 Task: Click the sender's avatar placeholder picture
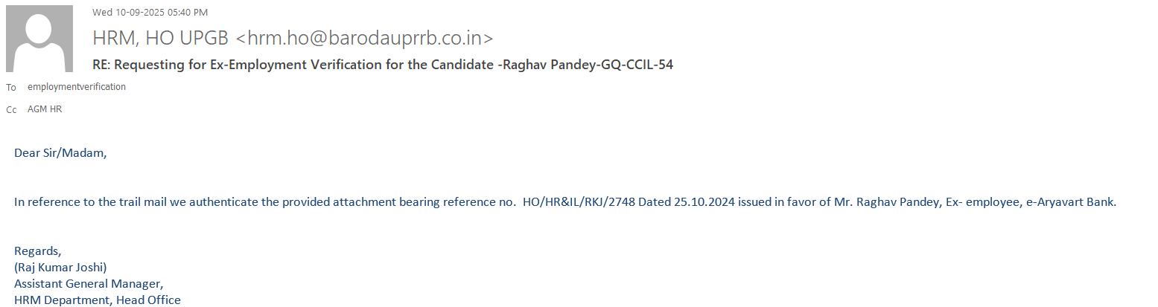click(39, 39)
